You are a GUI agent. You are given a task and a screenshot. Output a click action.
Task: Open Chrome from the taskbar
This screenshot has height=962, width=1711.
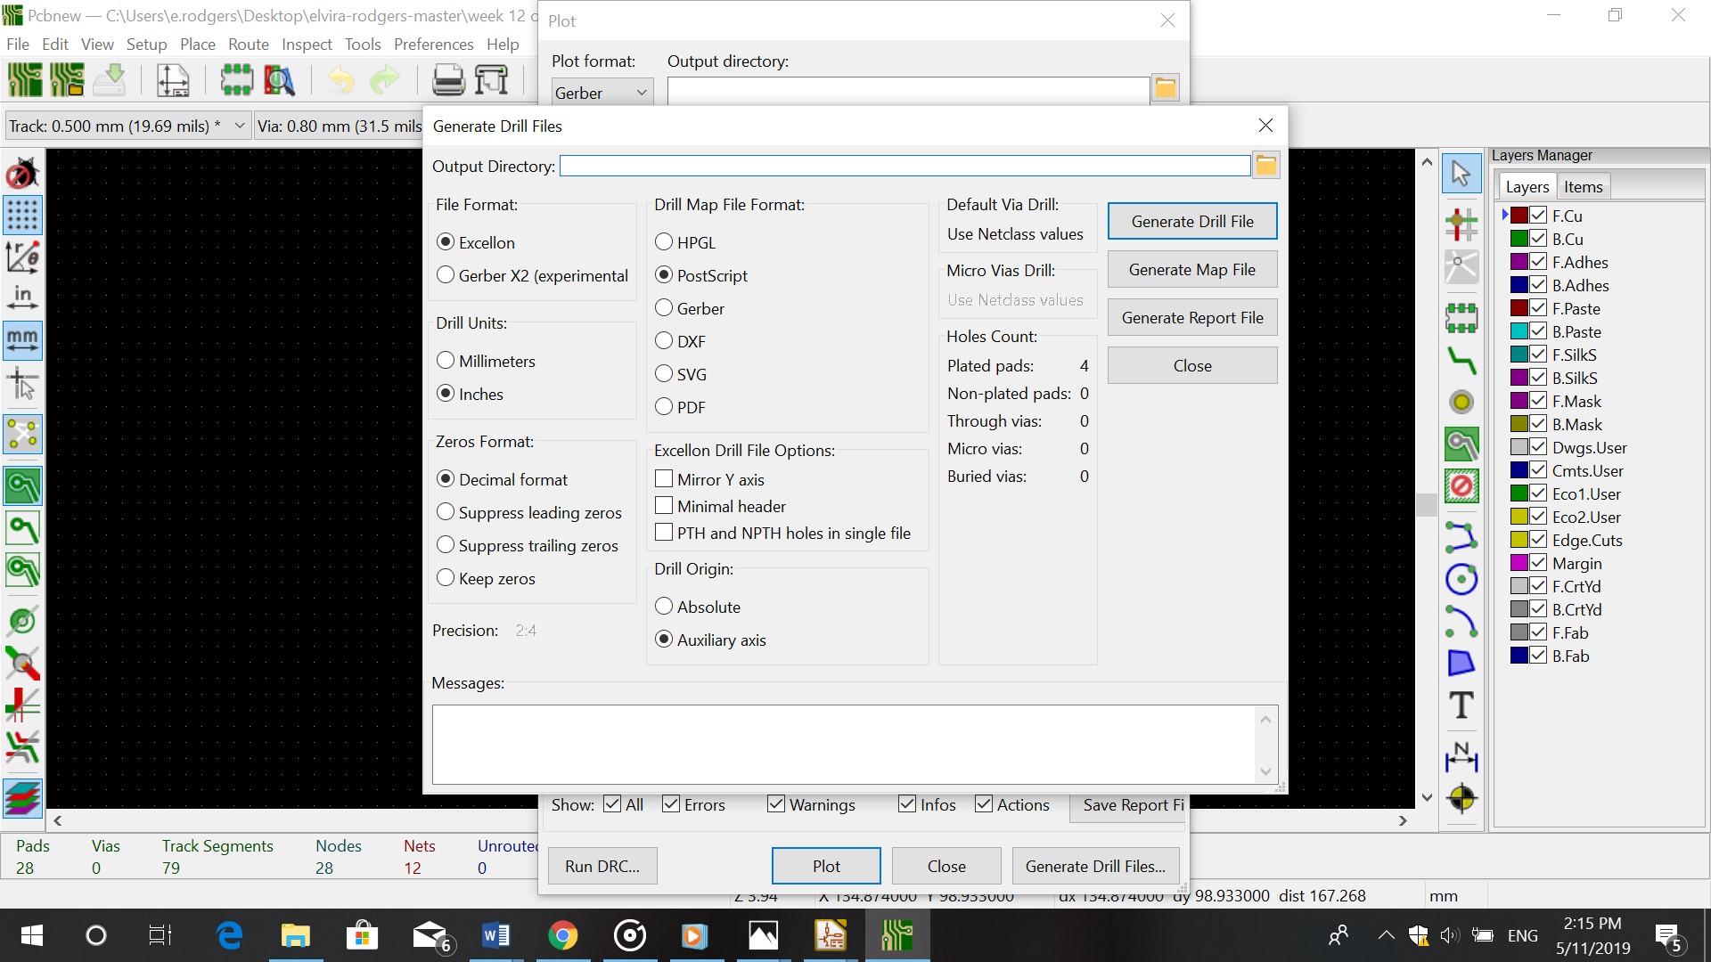point(562,936)
